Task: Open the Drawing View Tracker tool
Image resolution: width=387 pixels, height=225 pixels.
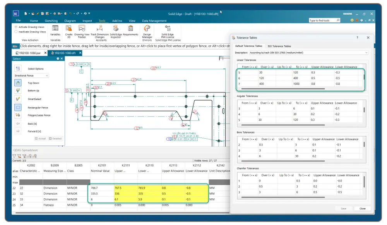Action: pyautogui.click(x=82, y=28)
